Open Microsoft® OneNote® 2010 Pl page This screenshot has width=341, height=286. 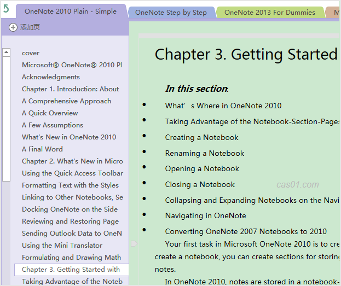coord(72,65)
